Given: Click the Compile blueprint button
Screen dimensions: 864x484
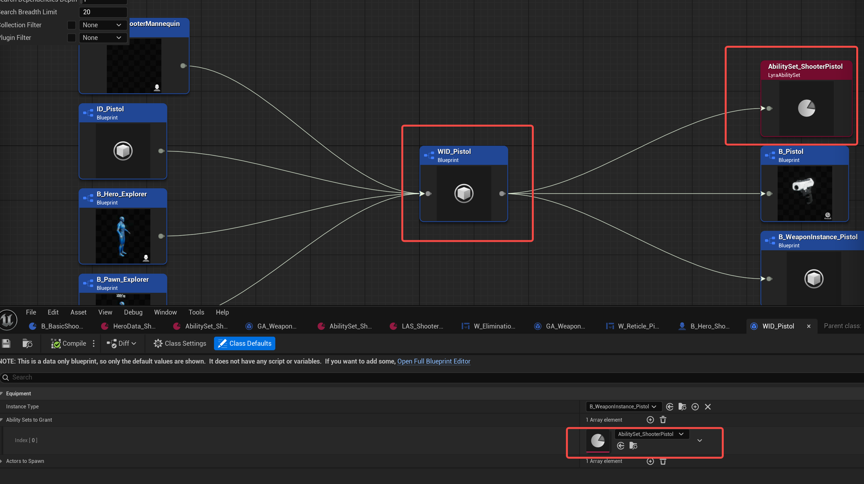Looking at the screenshot, I should (x=69, y=343).
